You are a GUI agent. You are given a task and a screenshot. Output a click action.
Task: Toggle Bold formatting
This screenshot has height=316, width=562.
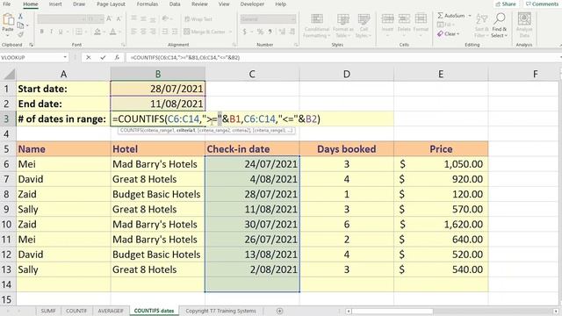coord(41,32)
